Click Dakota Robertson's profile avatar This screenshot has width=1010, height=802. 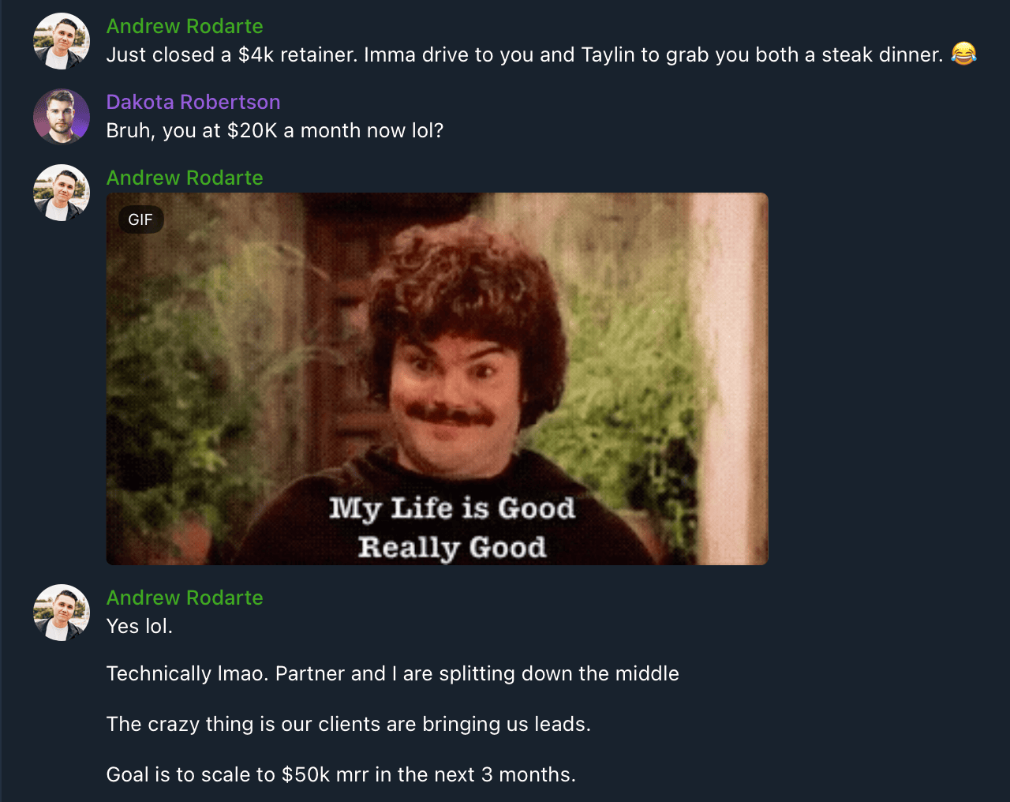(x=62, y=117)
